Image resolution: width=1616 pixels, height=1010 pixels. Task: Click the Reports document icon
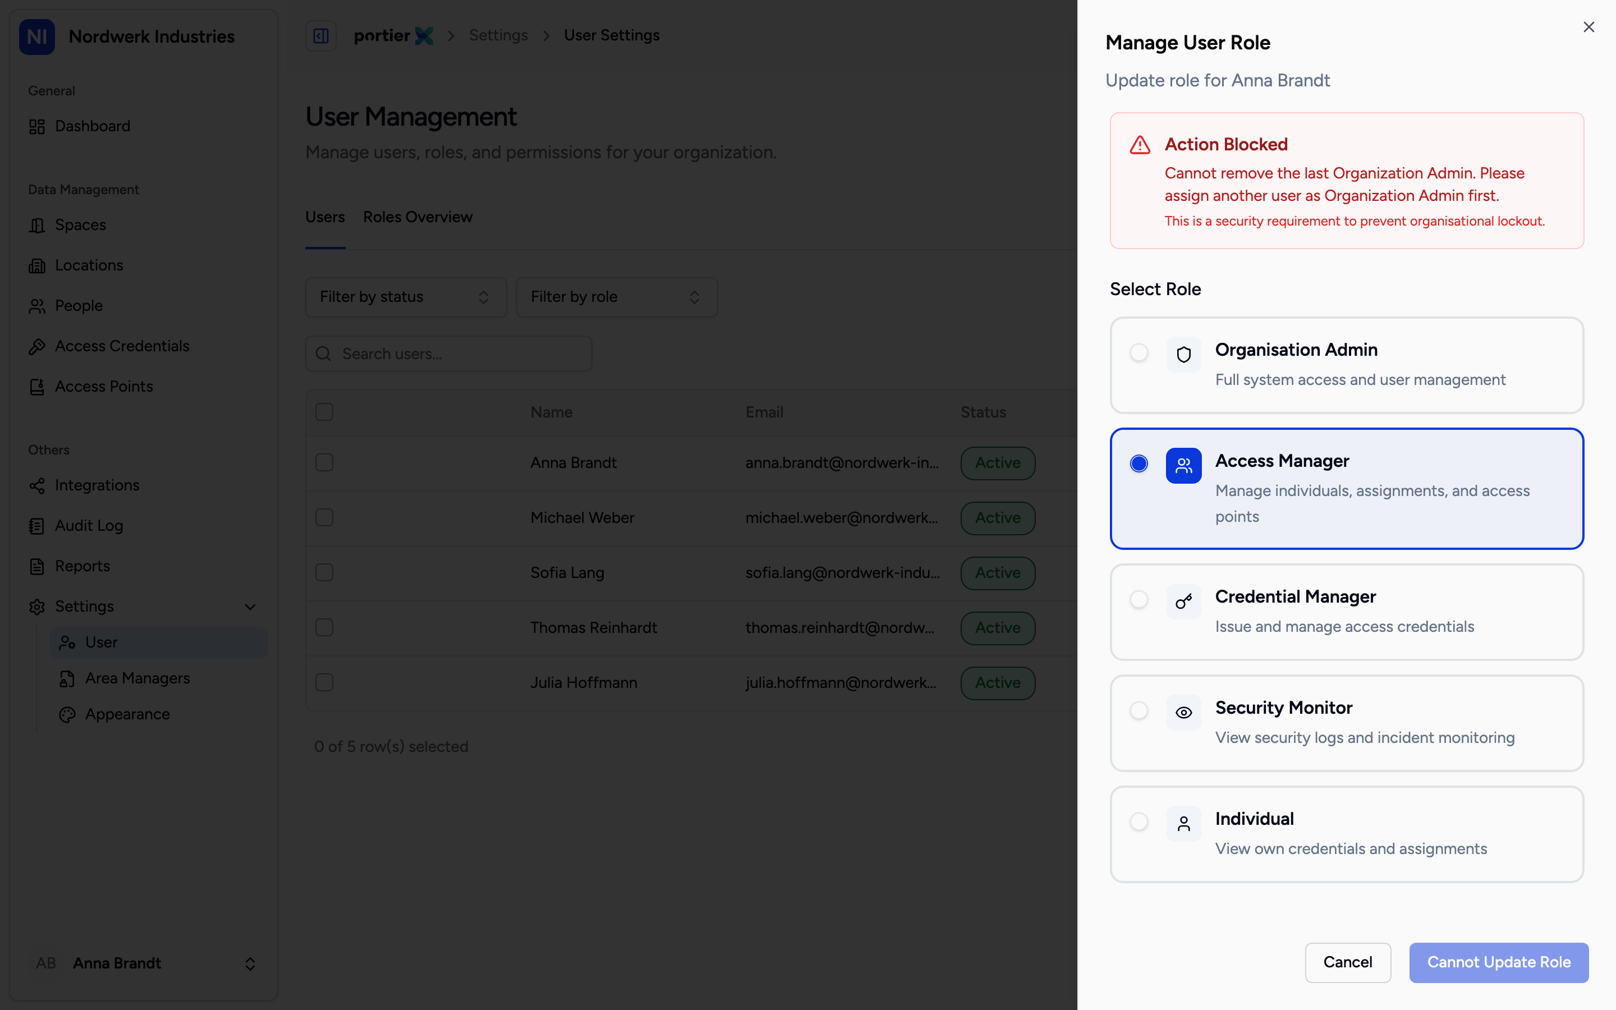pos(36,567)
